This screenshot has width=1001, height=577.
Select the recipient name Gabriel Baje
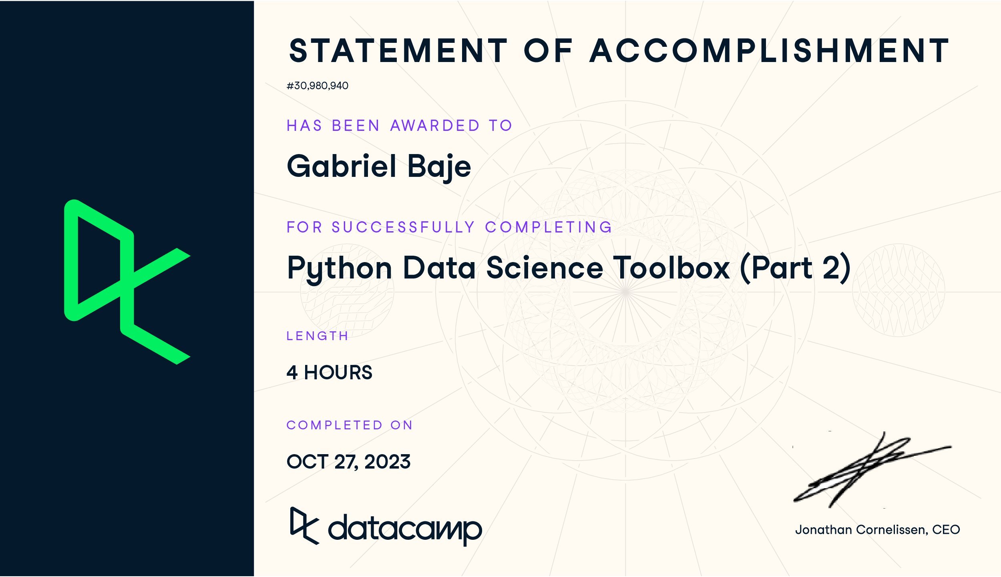[379, 166]
